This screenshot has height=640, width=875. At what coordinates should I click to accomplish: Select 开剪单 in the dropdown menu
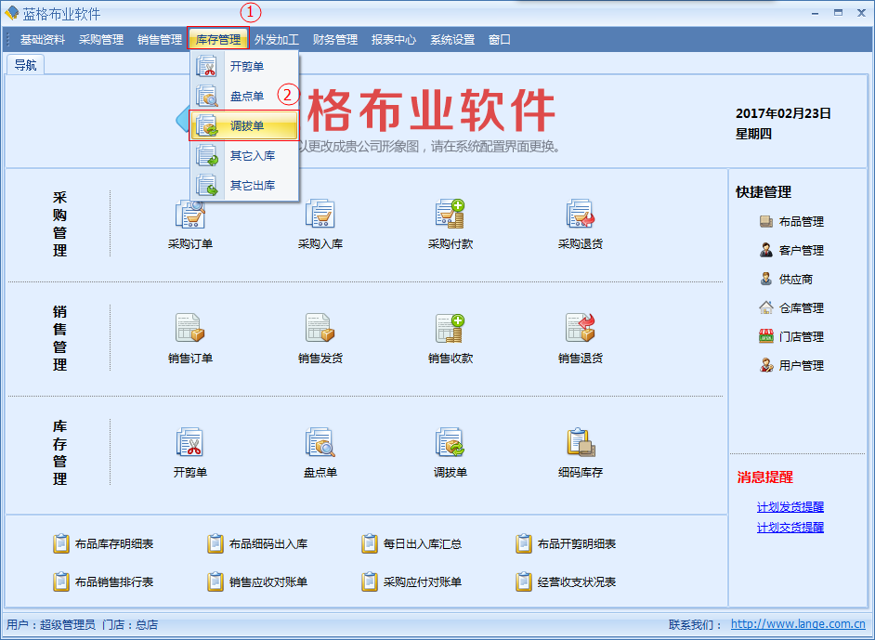click(x=244, y=66)
